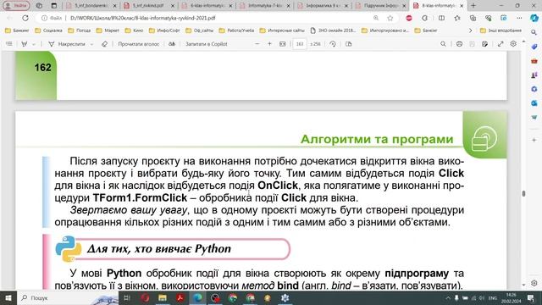Open the Collections icon
Viewport: 542px width, 305px height.
[473, 18]
